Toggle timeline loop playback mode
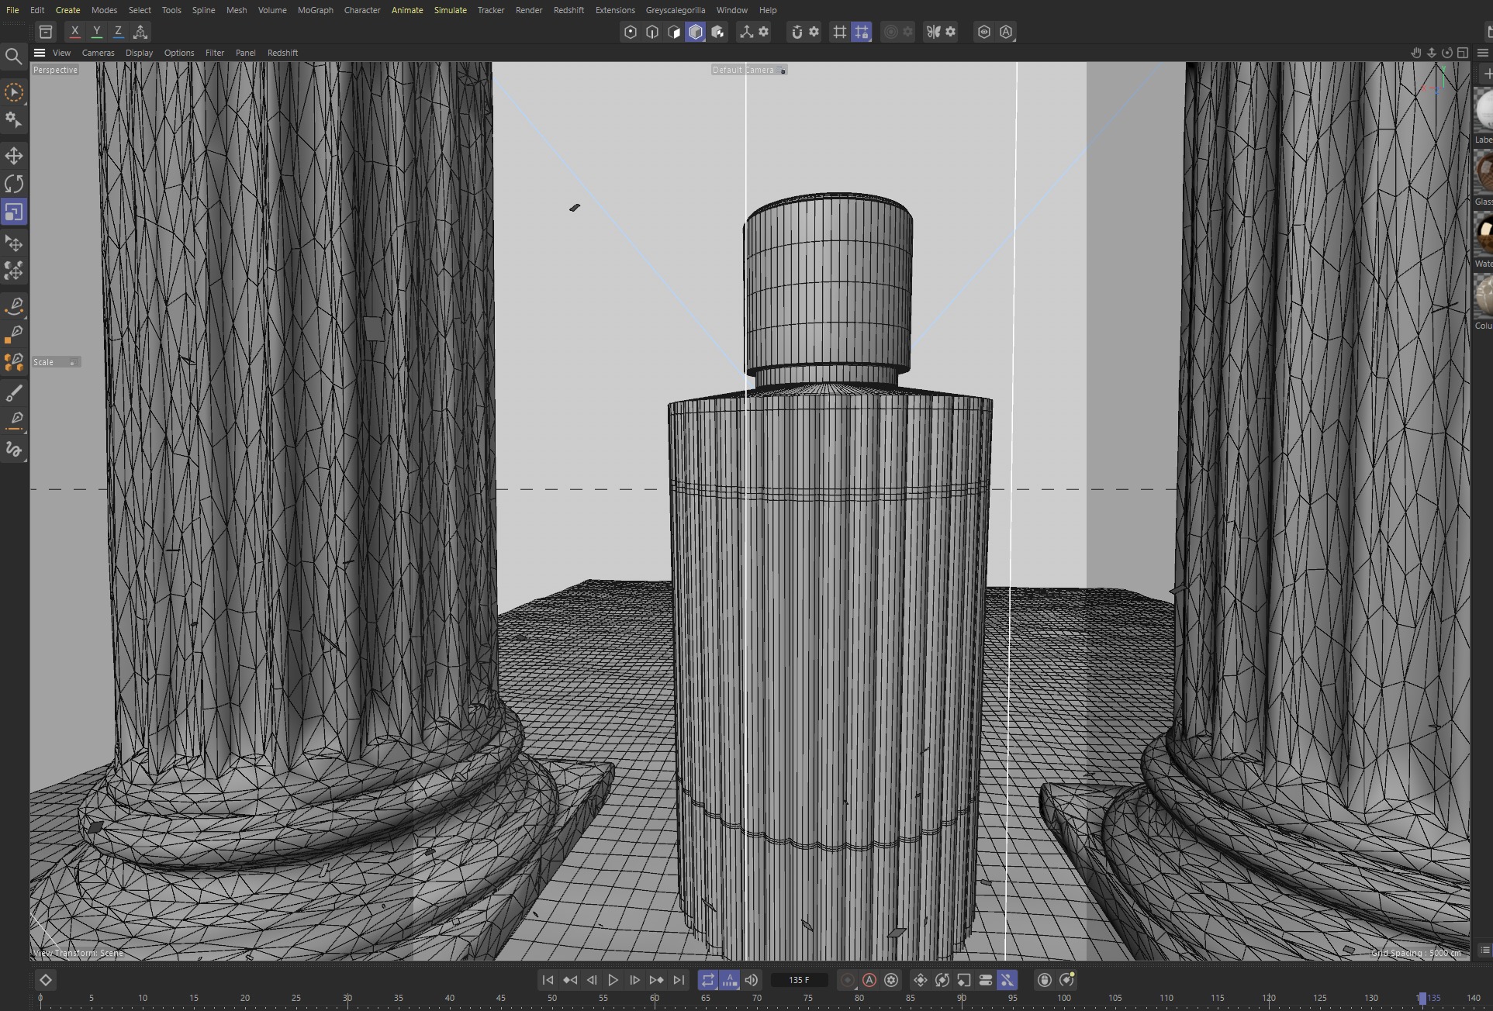The width and height of the screenshot is (1493, 1011). 707,980
